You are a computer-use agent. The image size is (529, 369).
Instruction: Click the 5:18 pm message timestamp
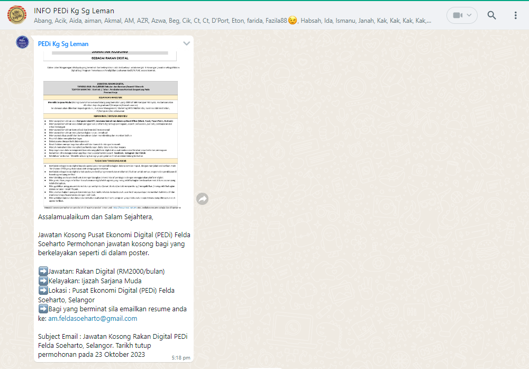click(x=181, y=358)
